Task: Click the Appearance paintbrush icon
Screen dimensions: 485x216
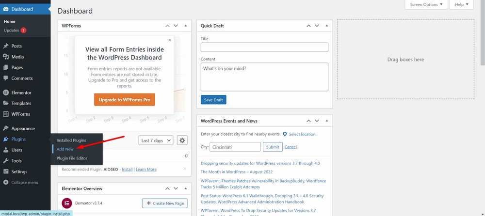Action: tap(5, 128)
